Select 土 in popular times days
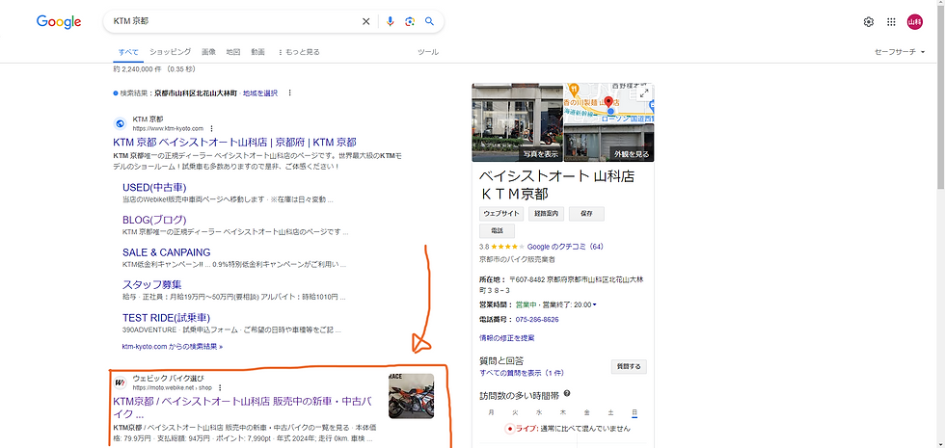Screen dimensions: 945x448 (610, 413)
